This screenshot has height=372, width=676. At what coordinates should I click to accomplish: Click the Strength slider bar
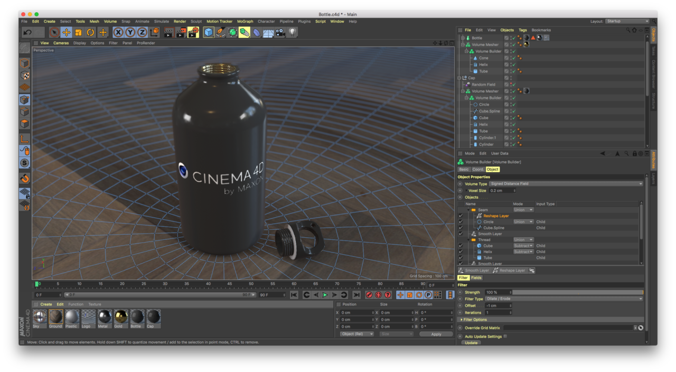point(577,292)
